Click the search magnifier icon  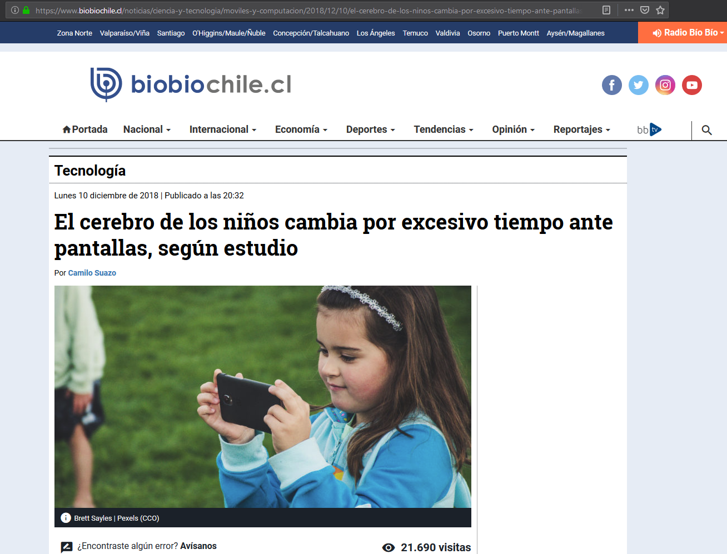[706, 130]
